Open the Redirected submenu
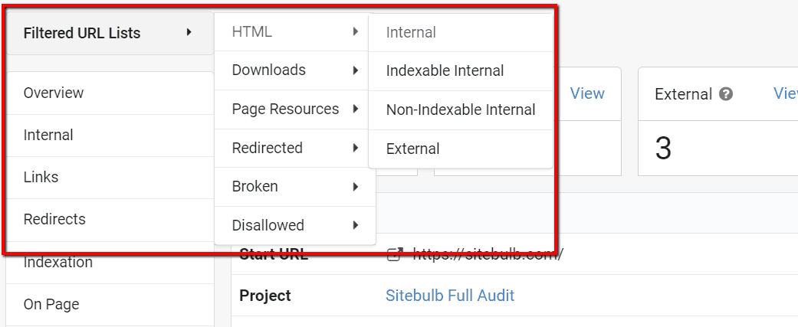 pos(295,148)
